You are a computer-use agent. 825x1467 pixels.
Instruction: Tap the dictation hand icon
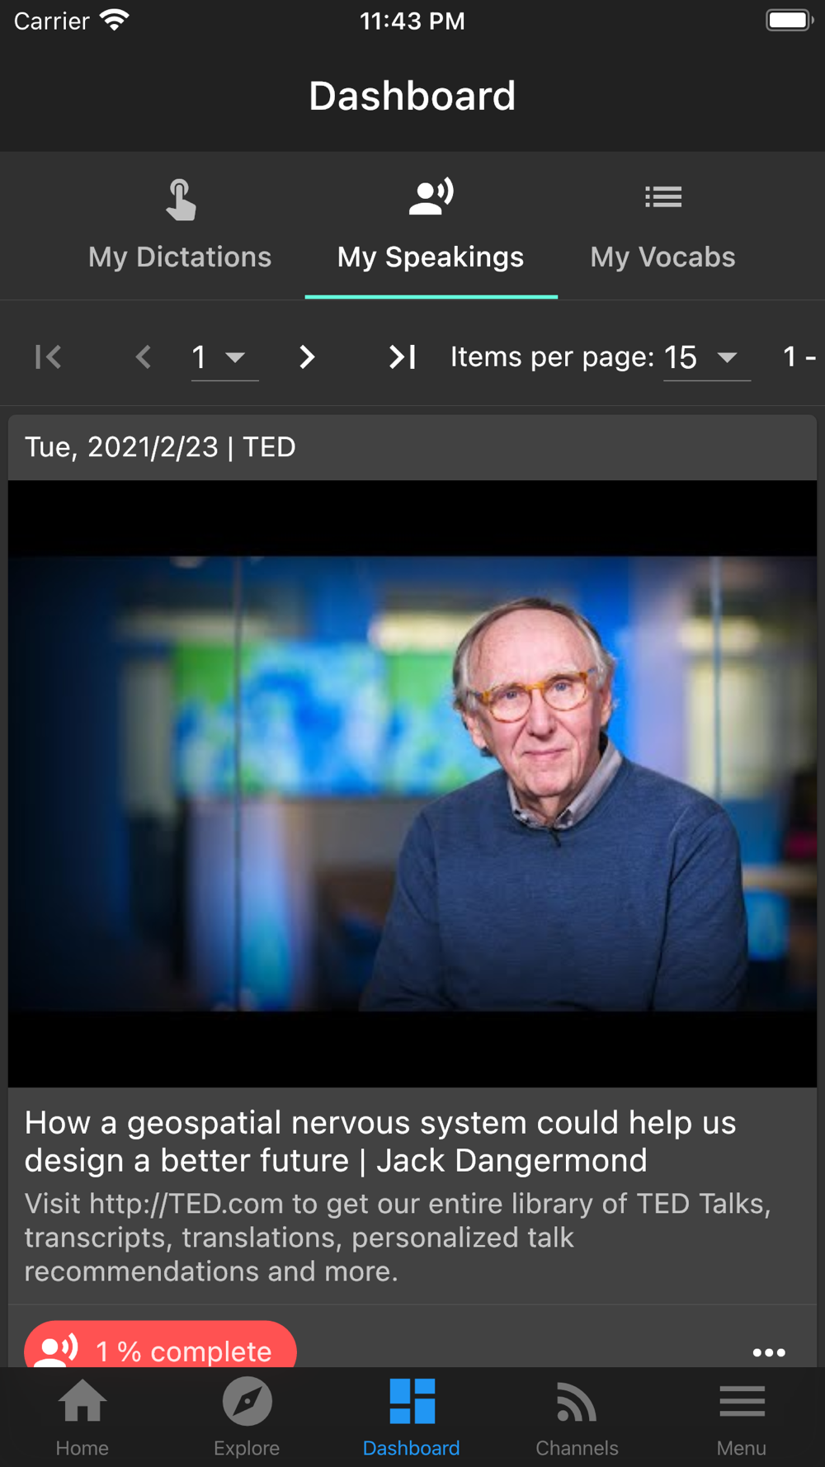pos(181,200)
